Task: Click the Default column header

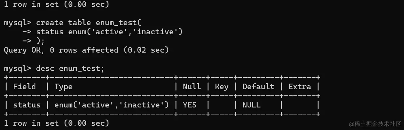Action: [x=258, y=87]
